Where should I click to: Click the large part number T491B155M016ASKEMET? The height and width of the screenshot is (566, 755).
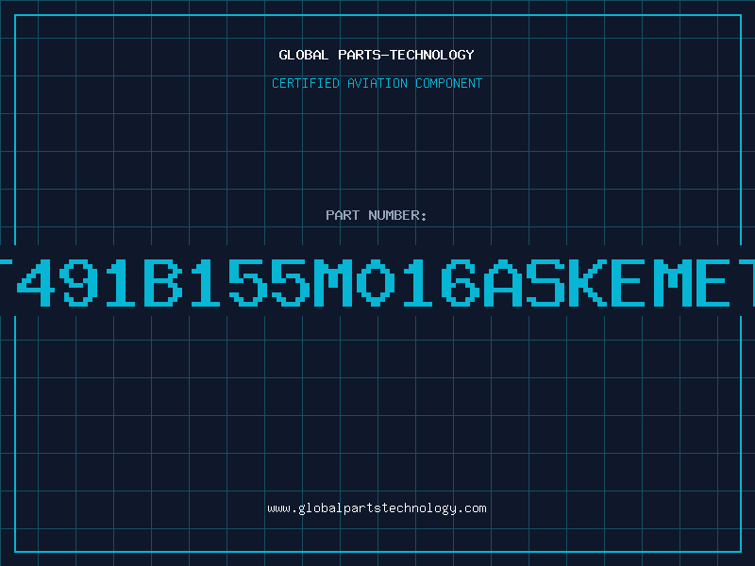tap(377, 282)
